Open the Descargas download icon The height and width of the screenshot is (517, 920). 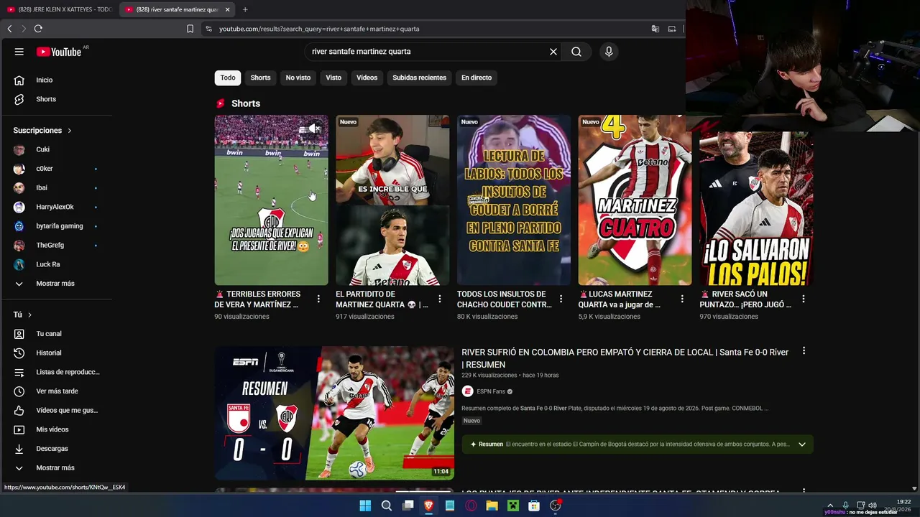[19, 449]
